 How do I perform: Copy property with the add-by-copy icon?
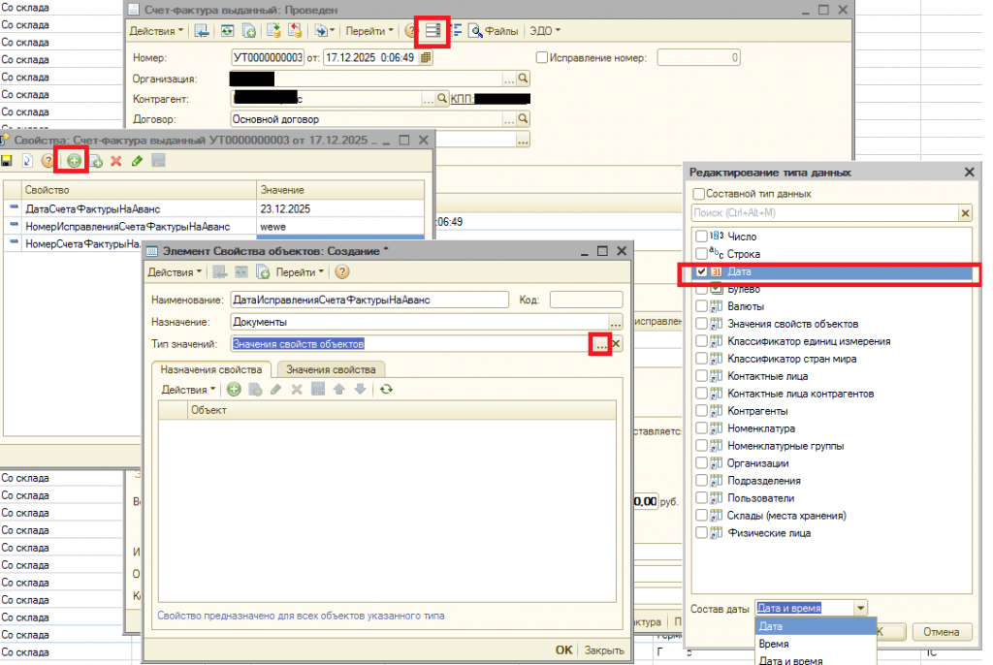(96, 161)
